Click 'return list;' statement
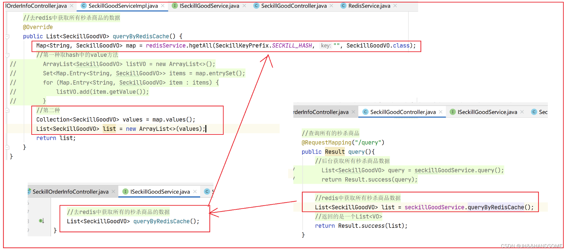 56,138
